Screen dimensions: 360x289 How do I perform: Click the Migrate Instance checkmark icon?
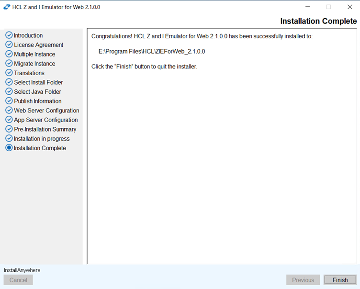coord(9,63)
